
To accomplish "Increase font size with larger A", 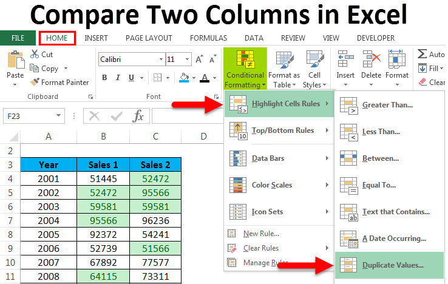I will pos(199,59).
